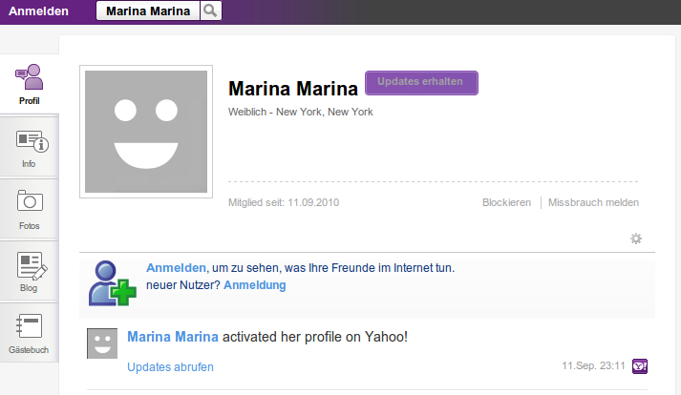Open the Profil sidebar tab
681x395 pixels.
[x=29, y=85]
